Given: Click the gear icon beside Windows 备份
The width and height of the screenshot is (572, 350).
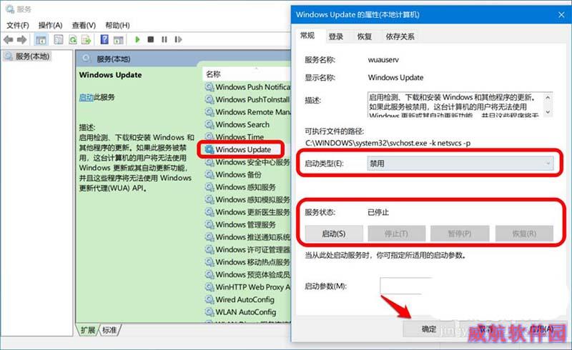Looking at the screenshot, I should (209, 174).
